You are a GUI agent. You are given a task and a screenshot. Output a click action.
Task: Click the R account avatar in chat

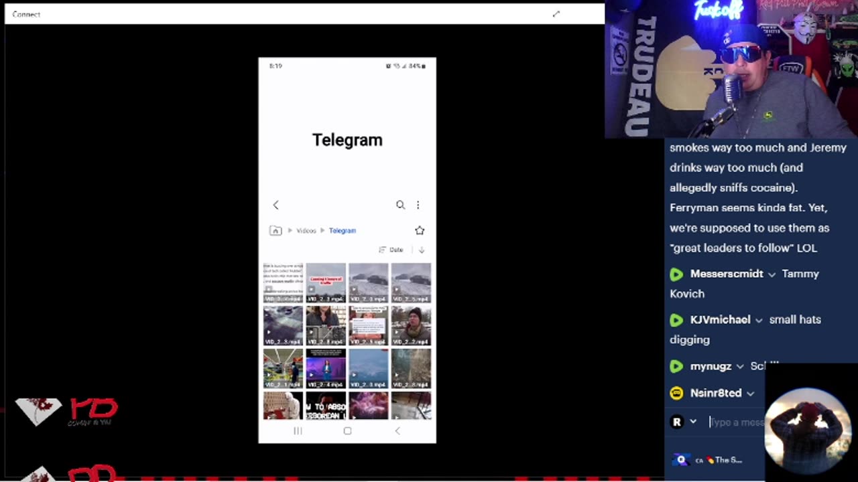[x=677, y=422]
